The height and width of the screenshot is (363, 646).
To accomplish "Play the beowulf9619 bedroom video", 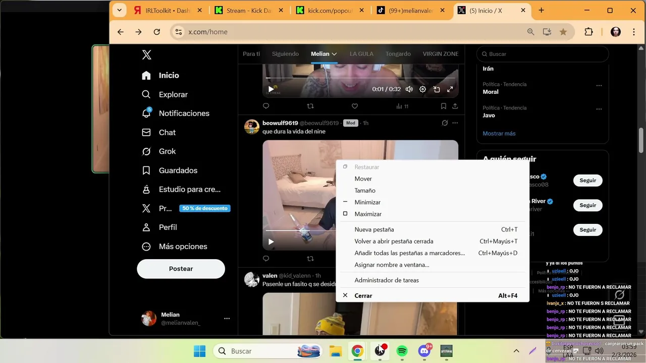I will 271,241.
